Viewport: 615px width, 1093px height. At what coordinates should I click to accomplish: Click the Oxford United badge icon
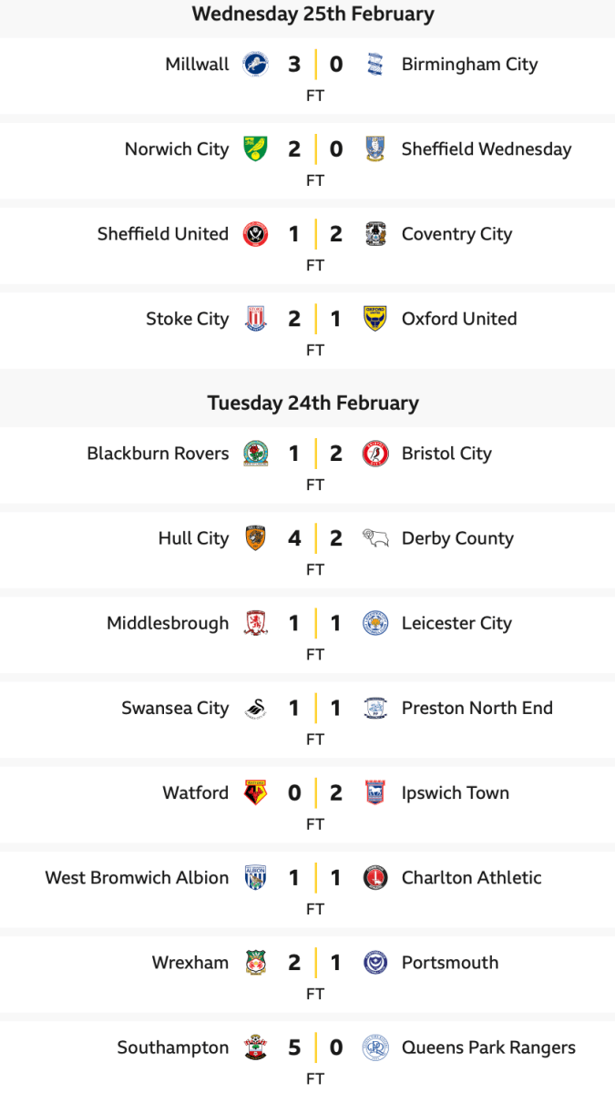pyautogui.click(x=375, y=319)
